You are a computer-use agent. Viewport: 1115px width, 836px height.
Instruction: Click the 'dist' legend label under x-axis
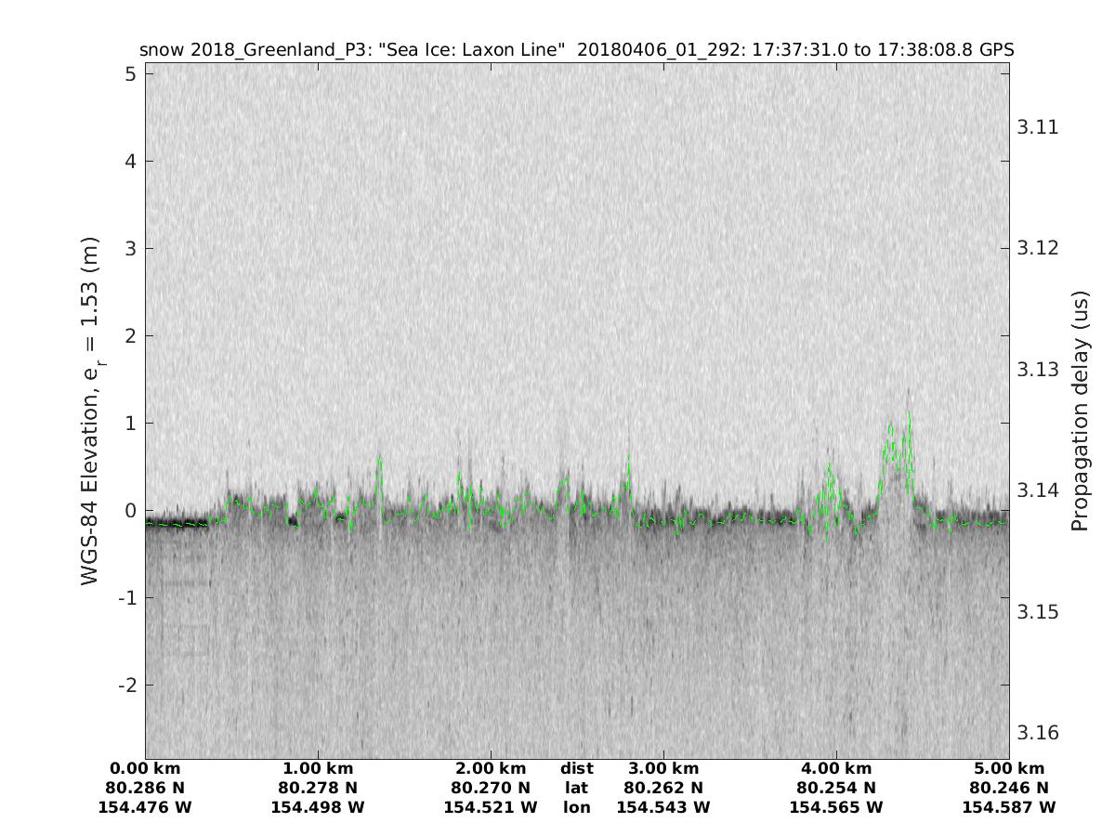coord(577,768)
